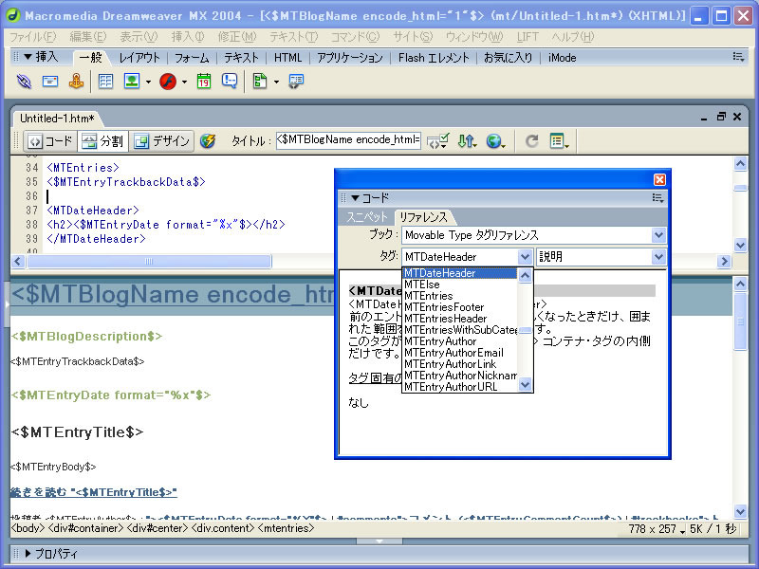Open the スニペット tab

[x=367, y=217]
